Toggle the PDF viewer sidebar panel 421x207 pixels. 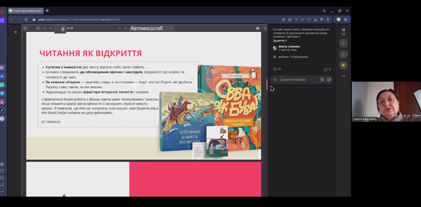tap(25, 29)
